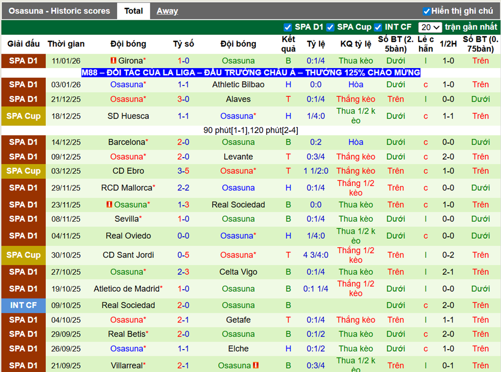The height and width of the screenshot is (372, 501).
Task: Click the 2-2 score of RCD Mallorca match
Action: [183, 188]
